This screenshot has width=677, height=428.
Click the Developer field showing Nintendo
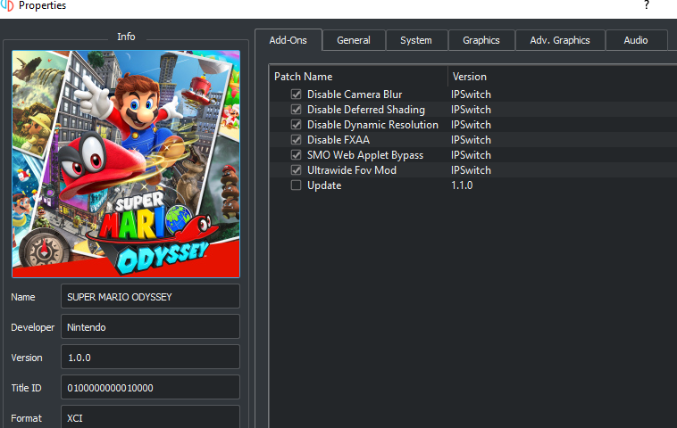[x=150, y=326]
